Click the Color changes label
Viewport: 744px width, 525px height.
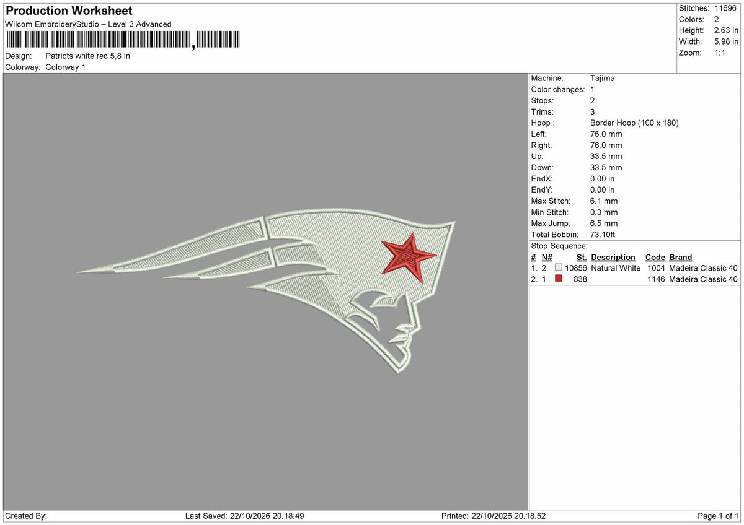pos(558,90)
